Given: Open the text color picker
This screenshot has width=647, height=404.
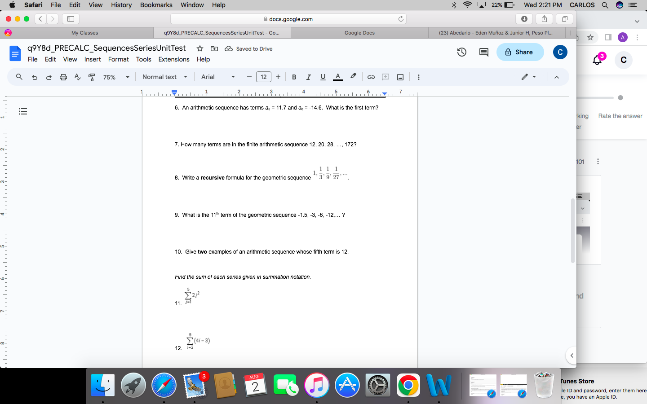Looking at the screenshot, I should pyautogui.click(x=337, y=77).
